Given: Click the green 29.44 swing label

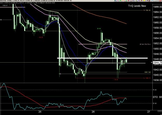Looking at the screenshot, I should click(99, 29).
